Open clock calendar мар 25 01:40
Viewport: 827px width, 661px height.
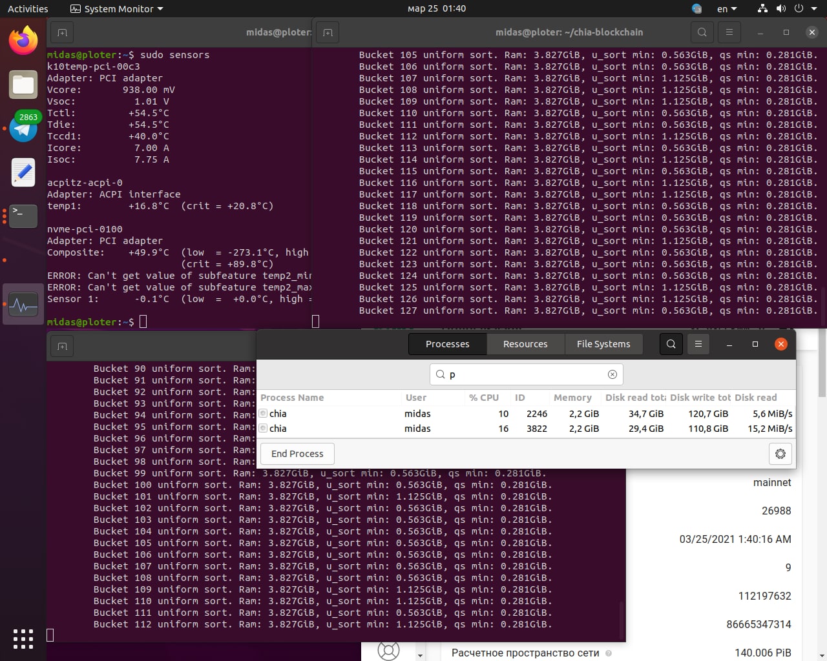click(437, 9)
